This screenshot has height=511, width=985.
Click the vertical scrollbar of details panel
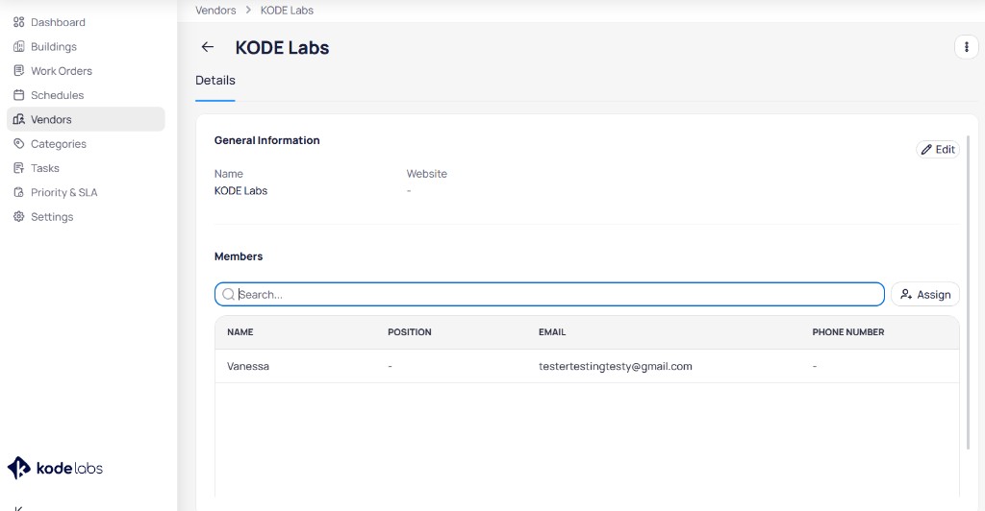click(x=968, y=293)
